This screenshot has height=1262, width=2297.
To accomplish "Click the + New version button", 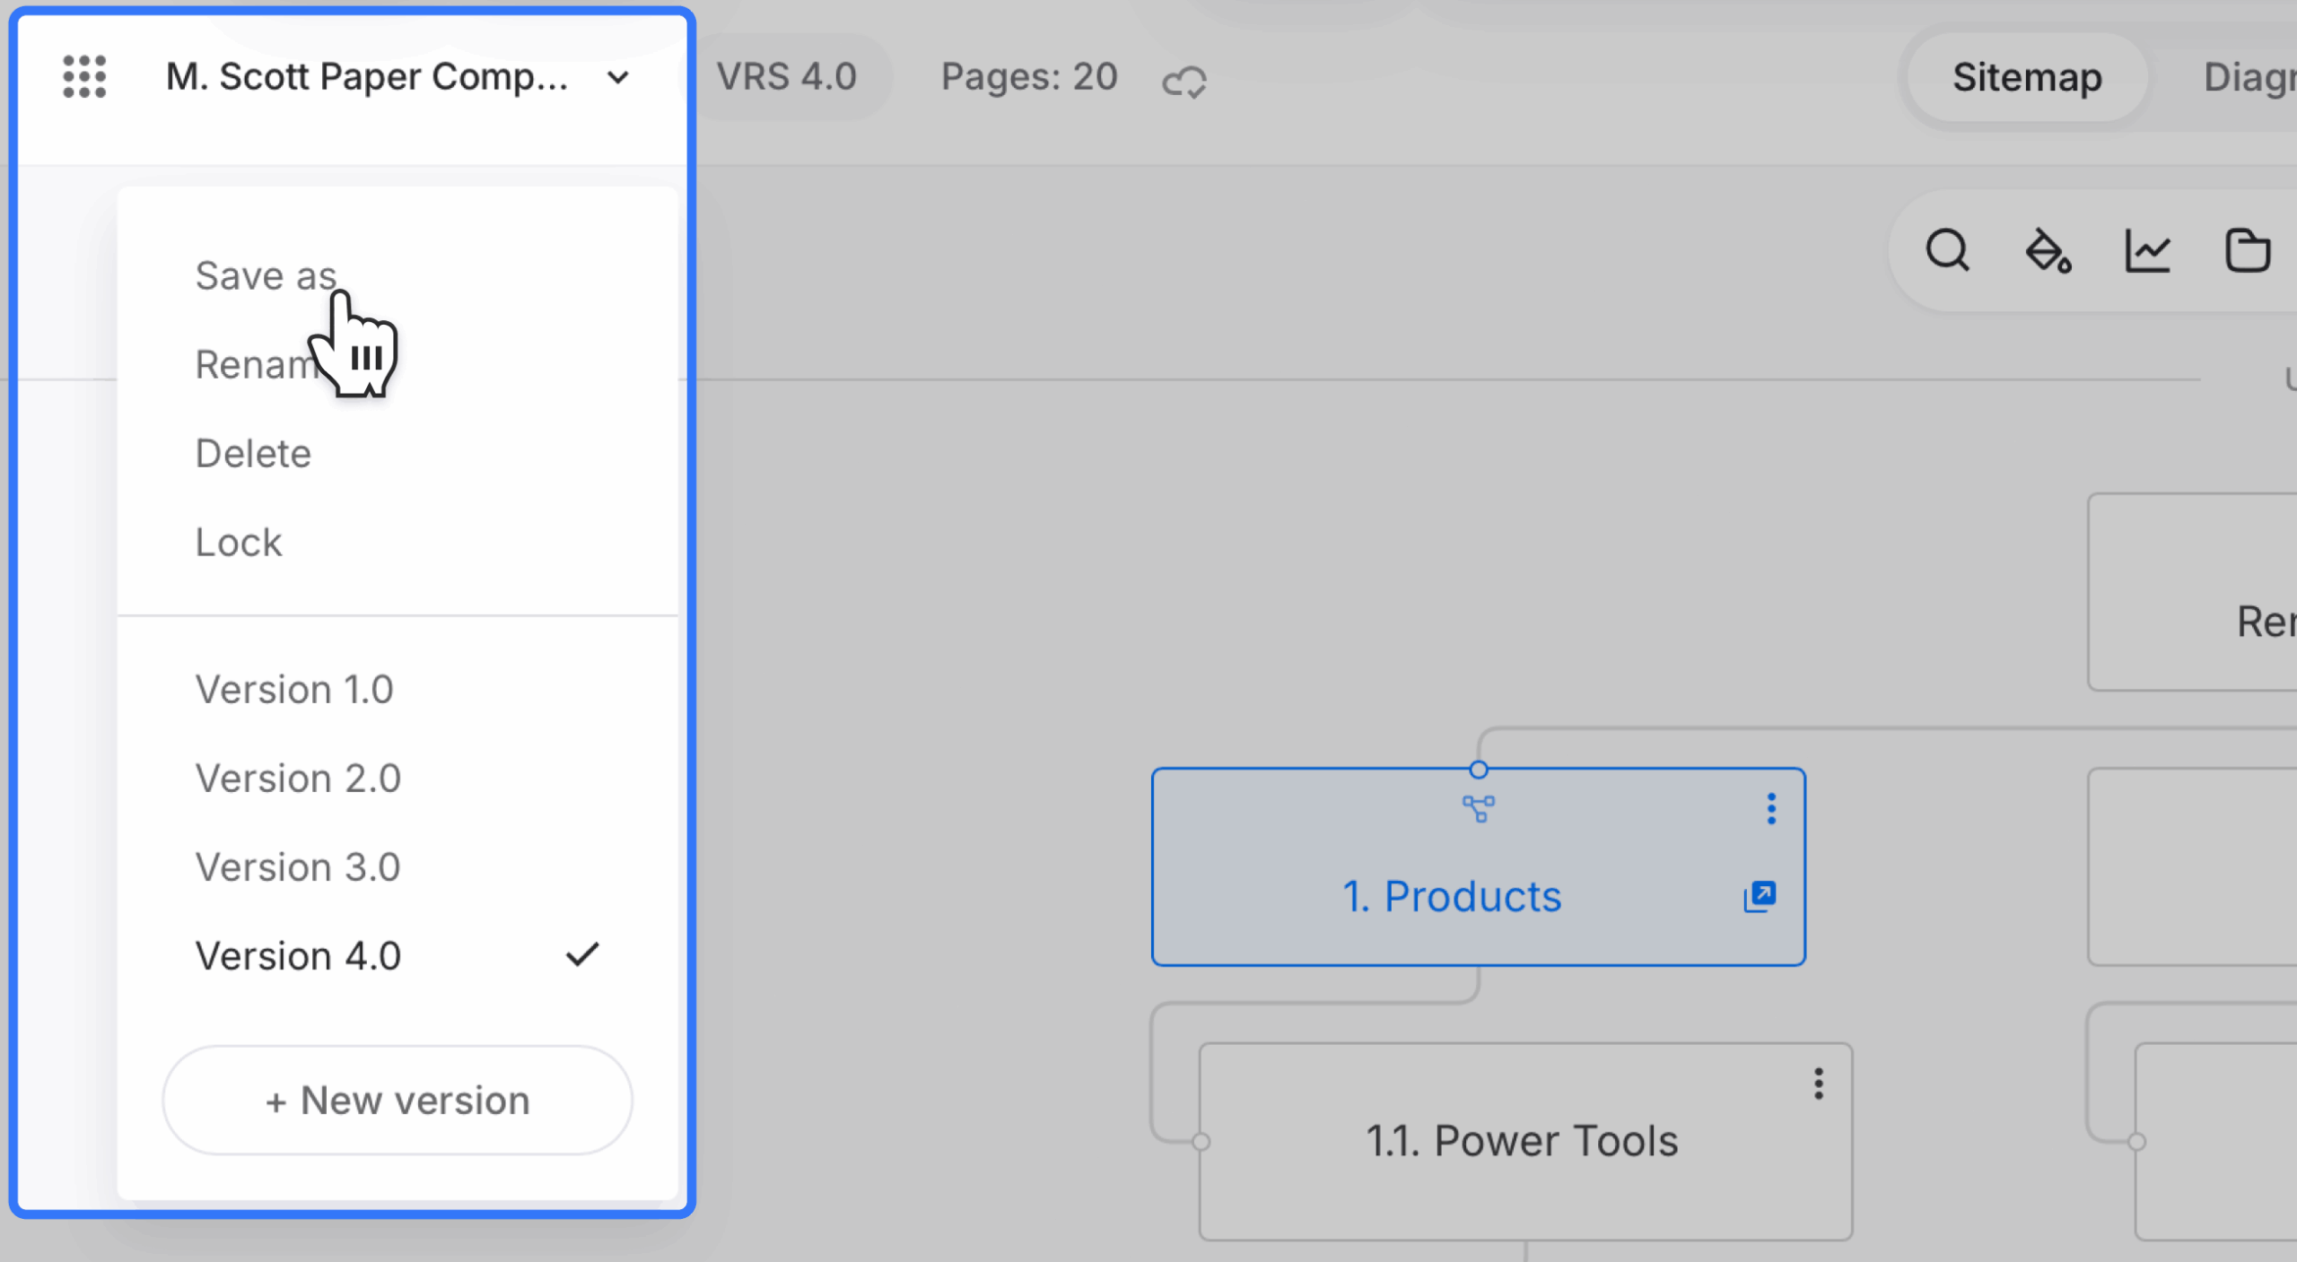I will point(397,1100).
